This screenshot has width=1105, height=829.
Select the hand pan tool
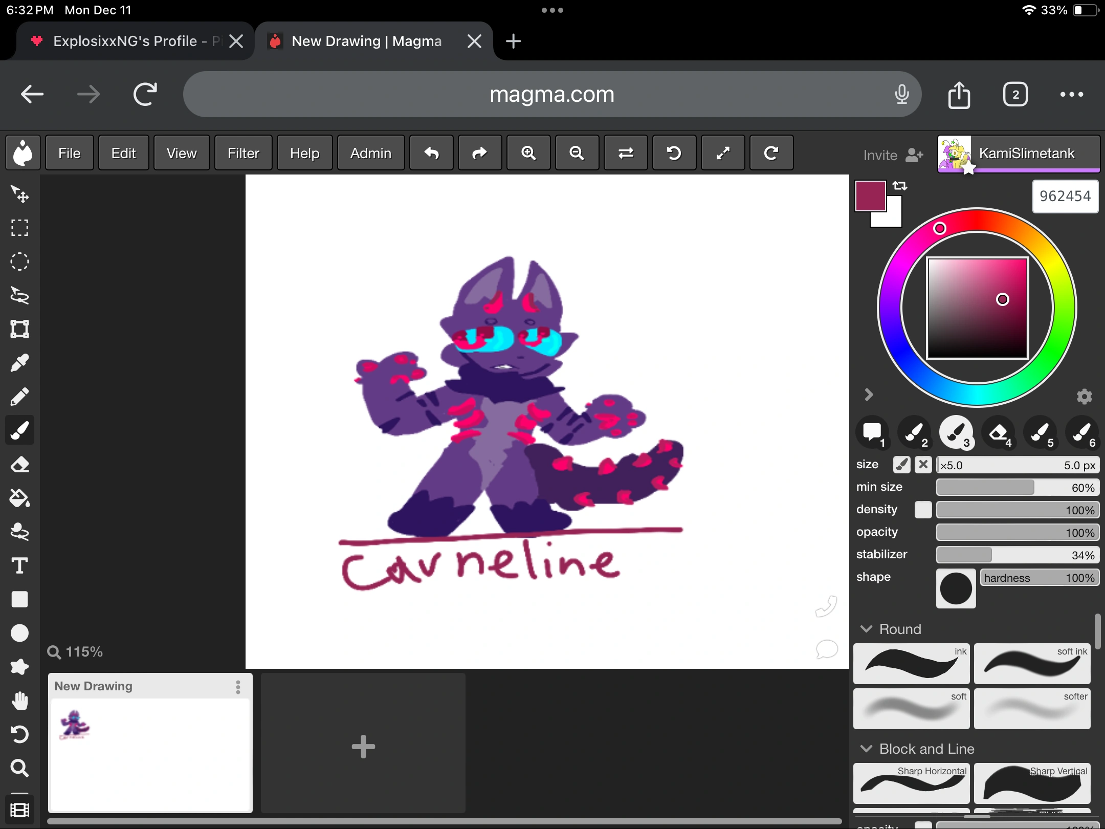(x=20, y=701)
